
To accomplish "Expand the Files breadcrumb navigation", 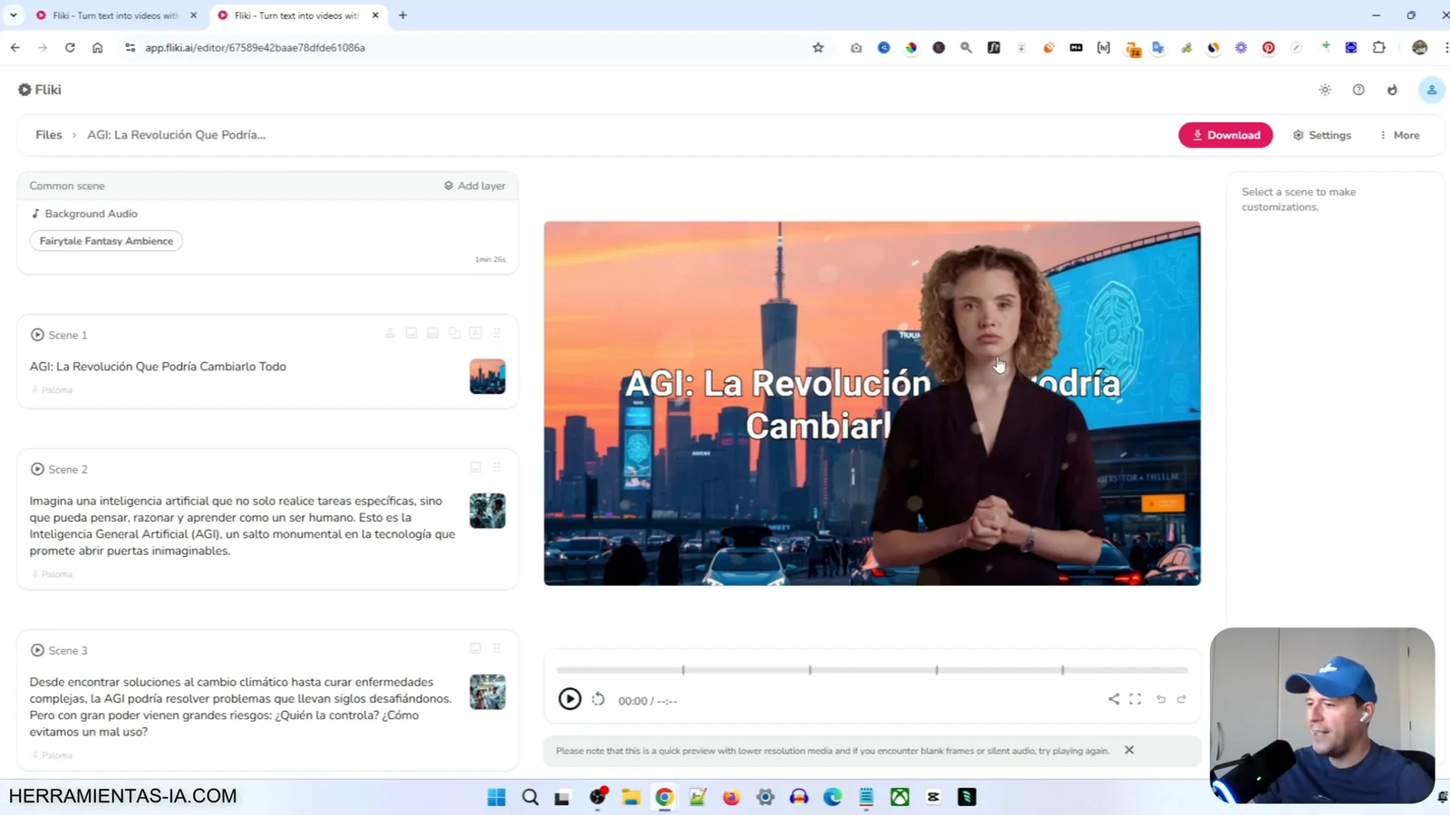I will (x=48, y=134).
